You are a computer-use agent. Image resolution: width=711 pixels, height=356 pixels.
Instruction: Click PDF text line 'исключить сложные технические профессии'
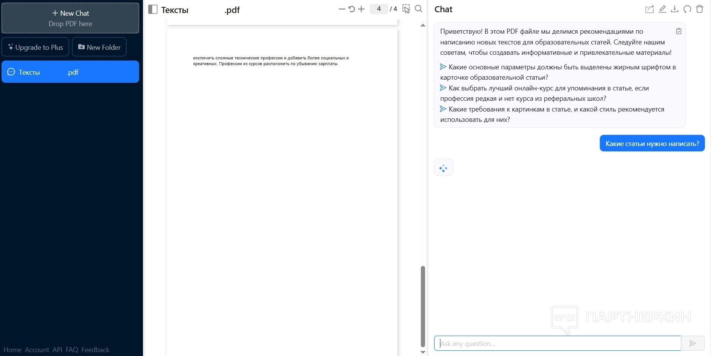[x=271, y=58]
